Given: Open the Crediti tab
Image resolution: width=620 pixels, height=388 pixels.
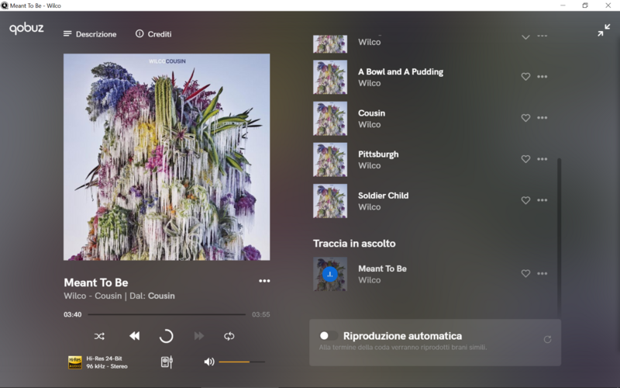Looking at the screenshot, I should pos(153,34).
